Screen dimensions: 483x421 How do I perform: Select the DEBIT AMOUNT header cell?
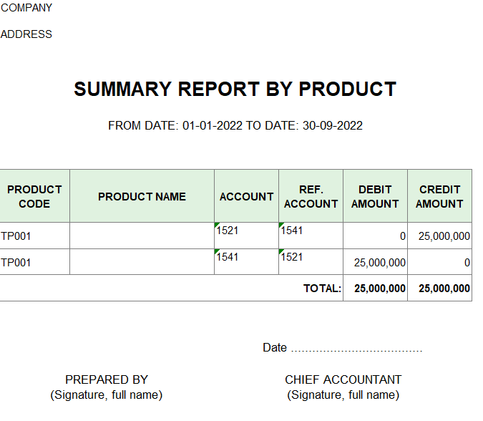tap(375, 196)
